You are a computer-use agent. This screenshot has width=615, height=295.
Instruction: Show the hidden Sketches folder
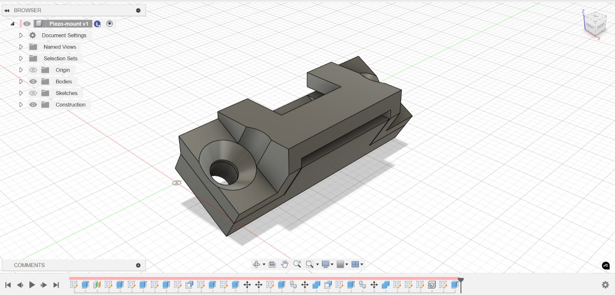[x=33, y=93]
